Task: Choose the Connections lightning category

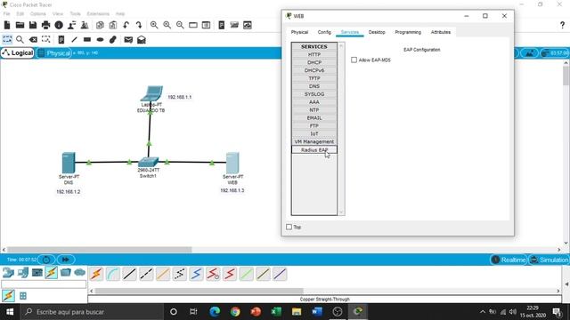Action: coord(52,273)
